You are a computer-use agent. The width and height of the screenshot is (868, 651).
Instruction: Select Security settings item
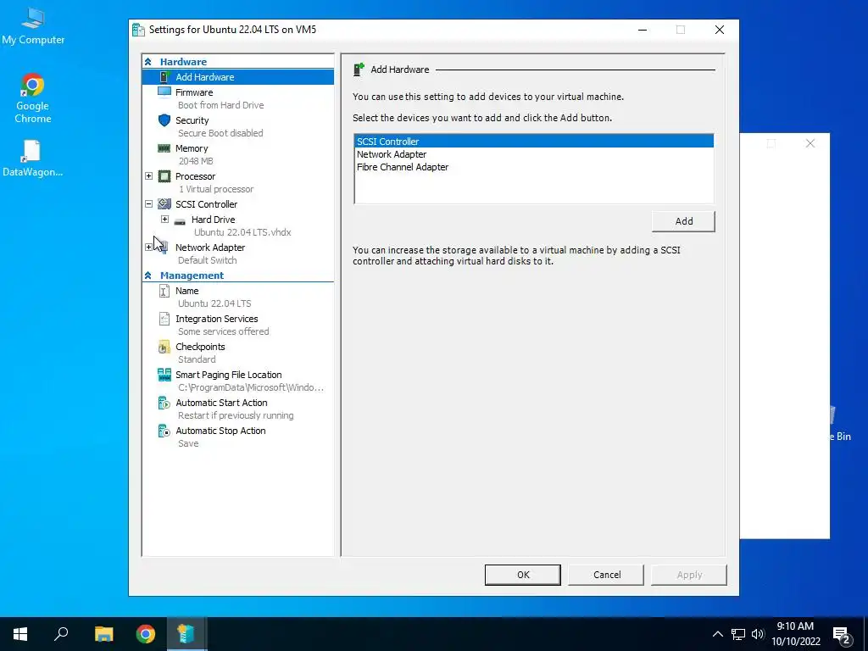click(192, 120)
